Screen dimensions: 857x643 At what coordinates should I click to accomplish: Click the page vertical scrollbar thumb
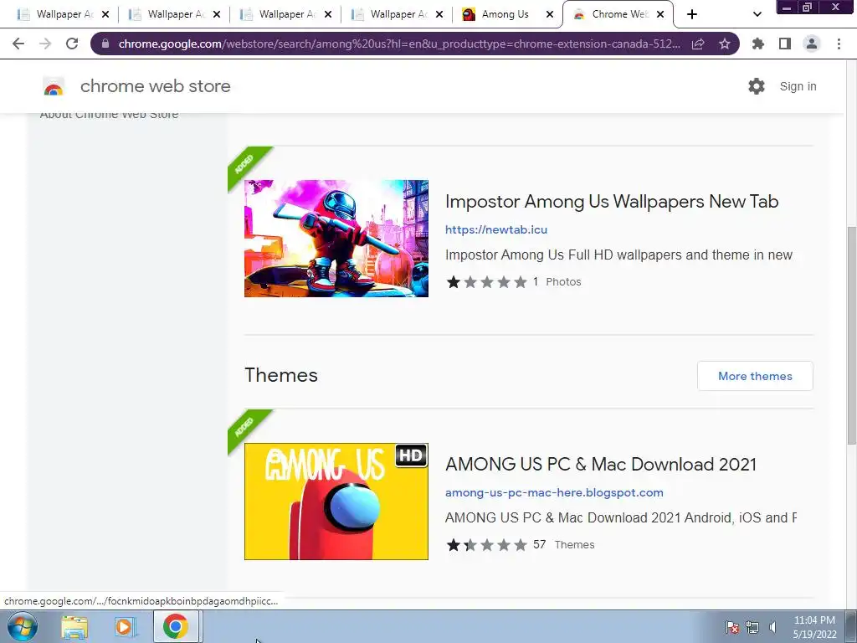(851, 335)
